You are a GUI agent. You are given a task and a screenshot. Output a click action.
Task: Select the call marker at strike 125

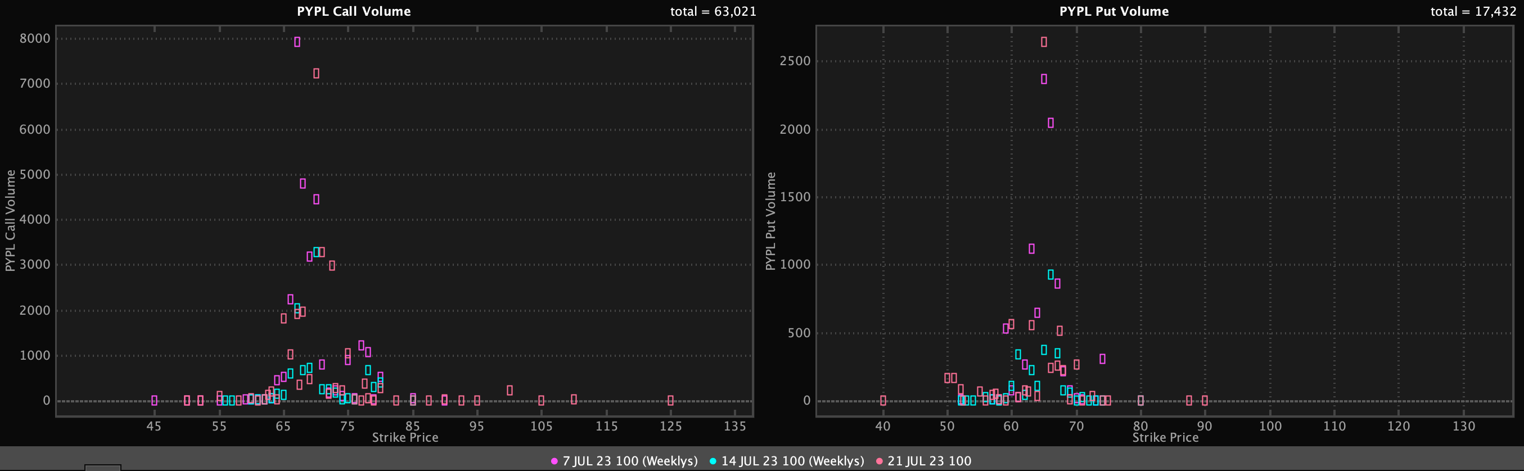[x=670, y=400]
